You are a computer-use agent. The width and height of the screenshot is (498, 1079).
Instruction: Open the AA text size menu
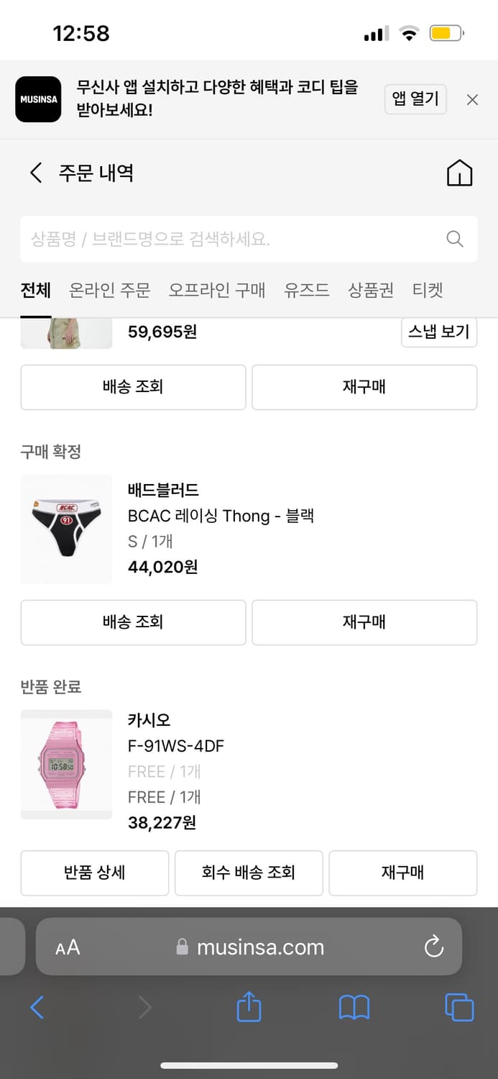coord(67,947)
